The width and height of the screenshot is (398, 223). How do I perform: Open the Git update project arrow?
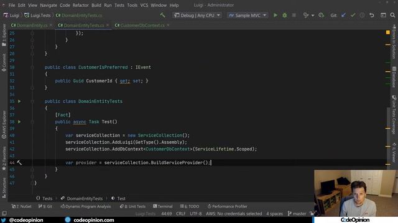coord(343,15)
